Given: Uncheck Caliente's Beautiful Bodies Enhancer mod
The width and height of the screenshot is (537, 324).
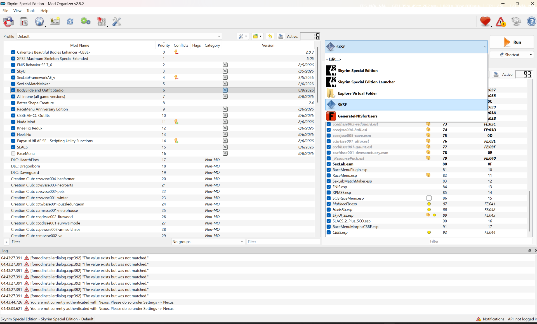Looking at the screenshot, I should [x=13, y=52].
